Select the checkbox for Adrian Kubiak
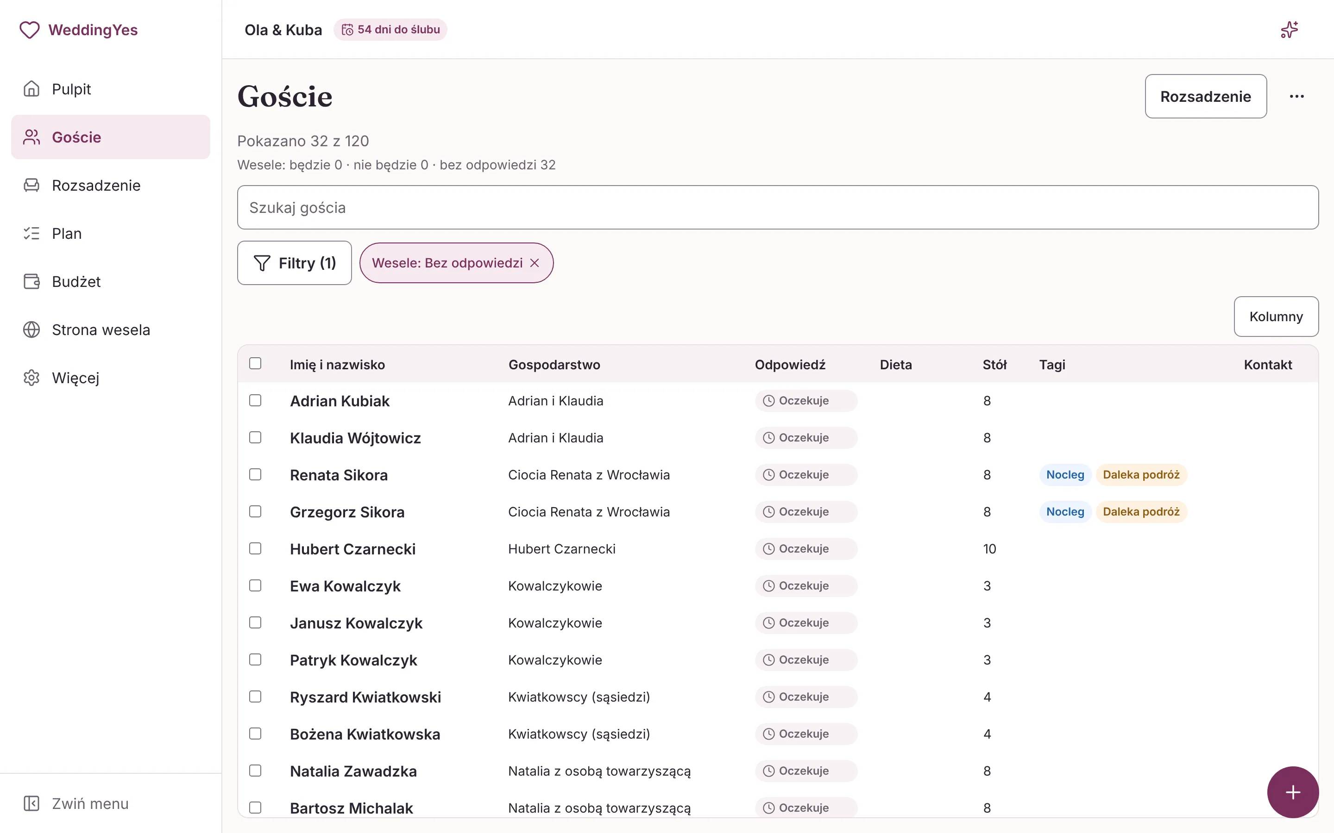The image size is (1334, 833). (x=255, y=400)
